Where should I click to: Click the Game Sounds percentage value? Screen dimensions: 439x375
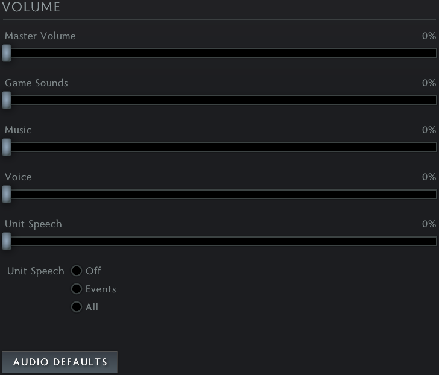tap(429, 83)
